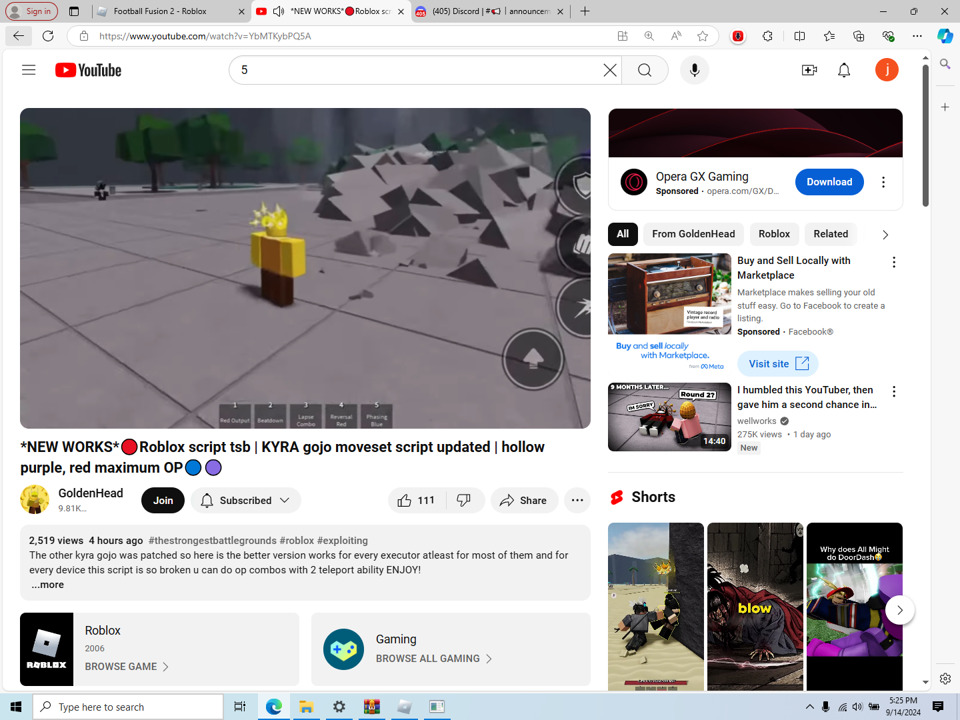Viewport: 960px width, 720px height.
Task: Click the Windows taskbar search box
Action: click(x=128, y=707)
